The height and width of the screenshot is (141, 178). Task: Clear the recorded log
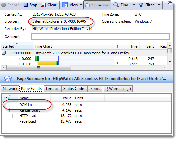point(49,5)
